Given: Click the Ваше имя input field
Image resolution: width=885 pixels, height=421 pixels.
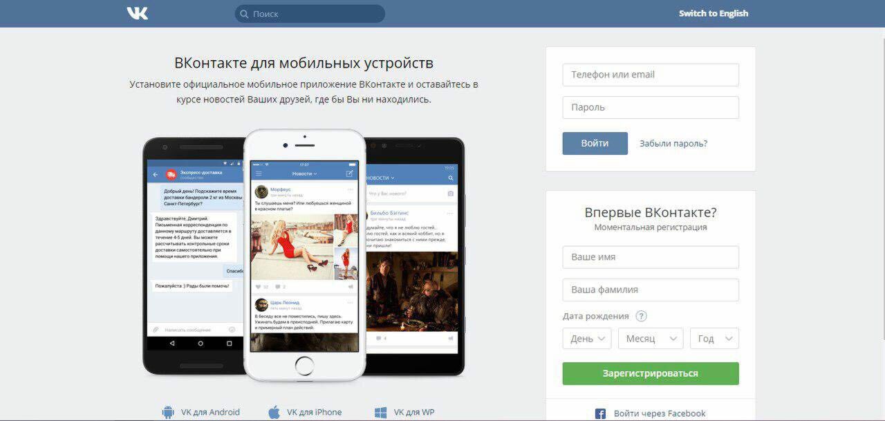Looking at the screenshot, I should click(x=651, y=257).
